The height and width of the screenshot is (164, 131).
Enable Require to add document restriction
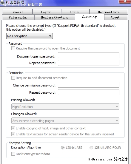pyautogui.click(x=13, y=78)
